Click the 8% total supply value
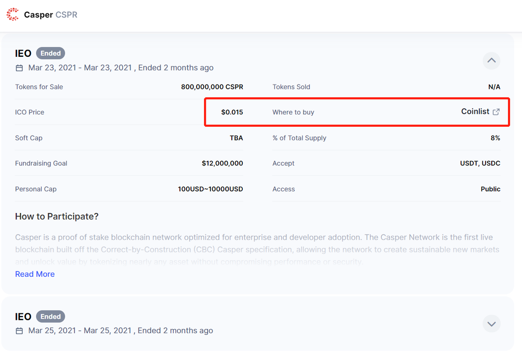This screenshot has height=352, width=522. click(495, 138)
